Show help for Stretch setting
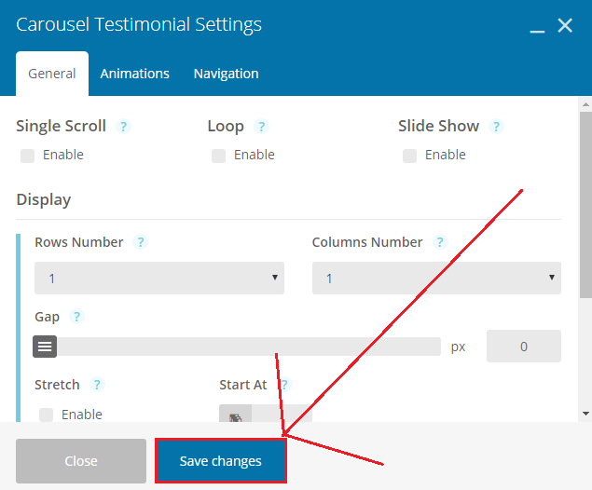Viewport: 592px width, 490px height. 97,385
